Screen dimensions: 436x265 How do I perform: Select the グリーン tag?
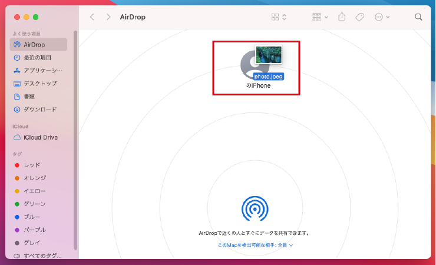tap(38, 204)
